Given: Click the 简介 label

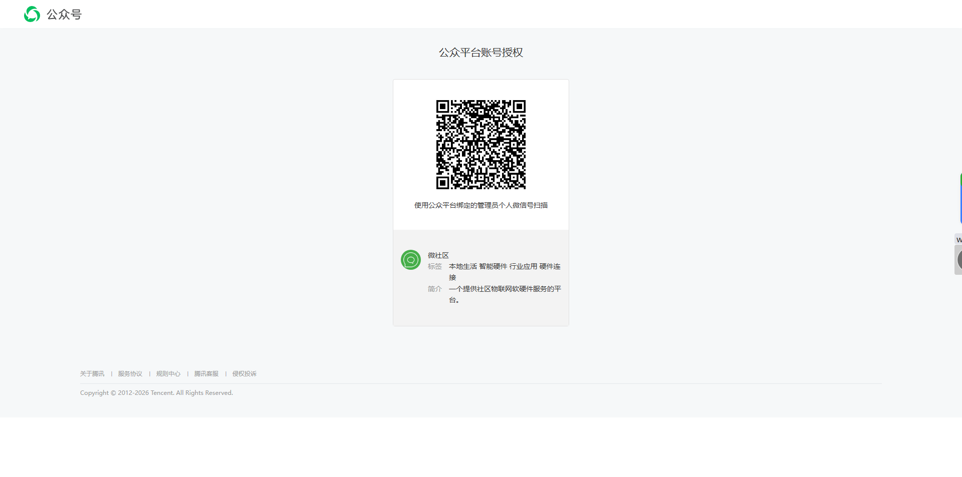Looking at the screenshot, I should coord(435,289).
